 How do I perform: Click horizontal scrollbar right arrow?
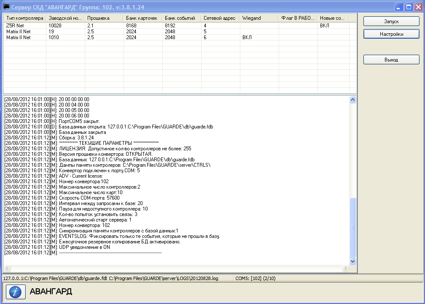345,269
